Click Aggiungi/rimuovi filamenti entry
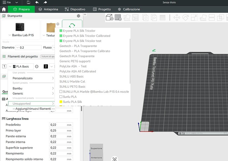The image size is (228, 161). [34, 109]
